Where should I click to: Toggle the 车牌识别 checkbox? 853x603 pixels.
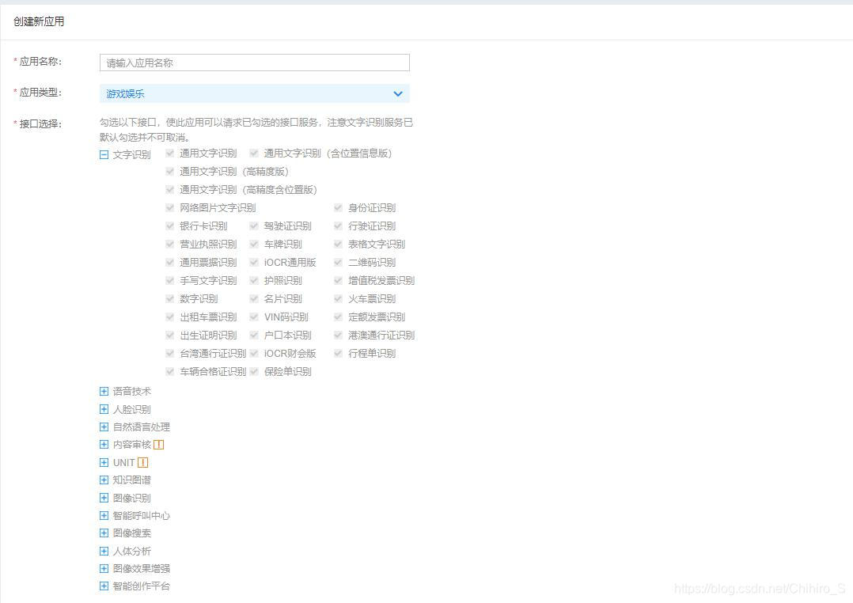tap(254, 244)
